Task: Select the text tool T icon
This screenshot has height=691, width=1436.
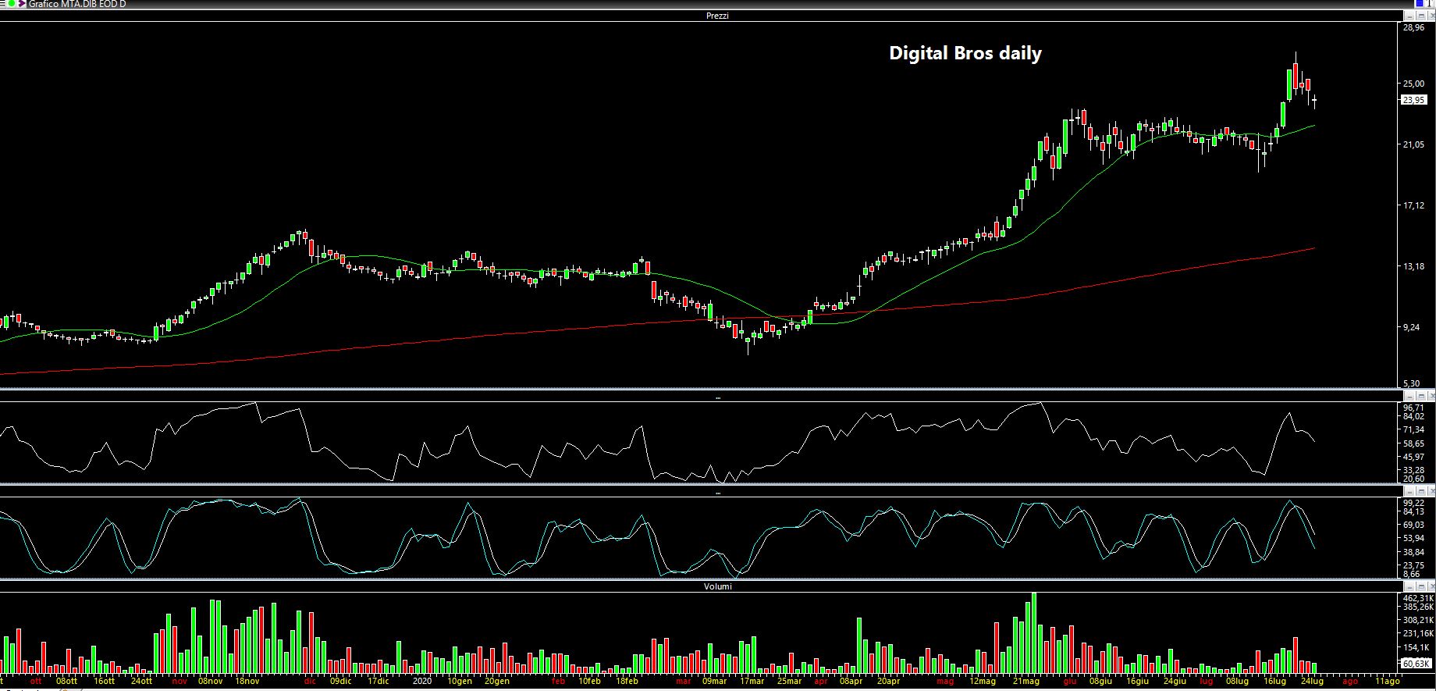Action: coord(1429,3)
